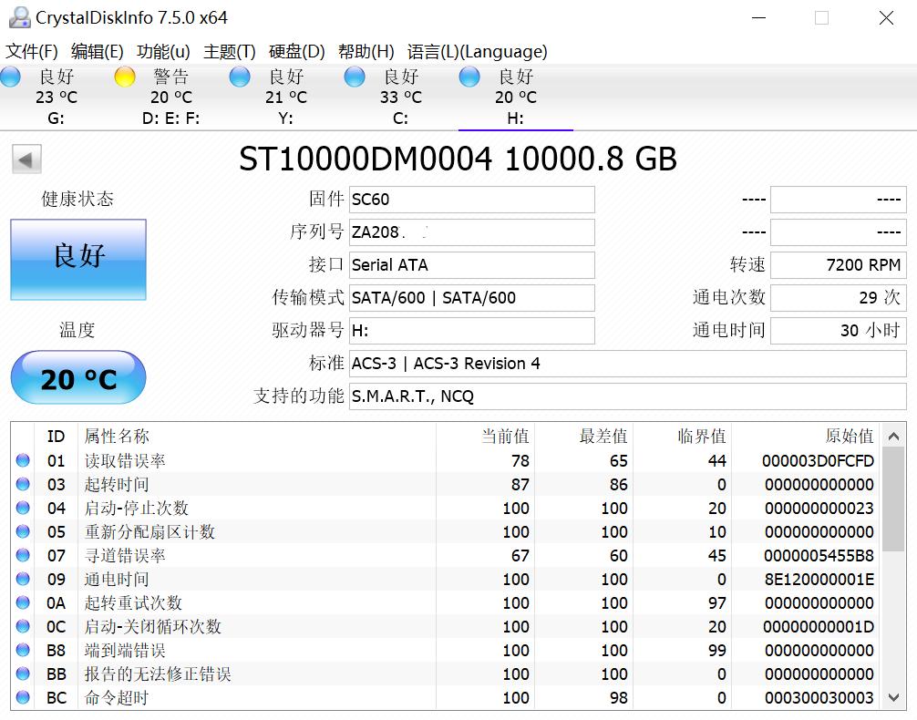This screenshot has height=720, width=917.
Task: Click the disk title ST10000DM0004 10000.8 GB
Action: click(458, 159)
